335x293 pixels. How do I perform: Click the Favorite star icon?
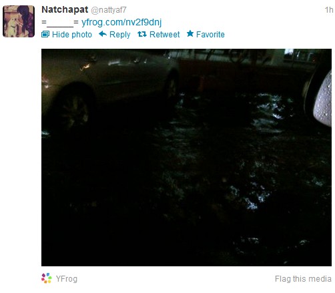click(190, 33)
